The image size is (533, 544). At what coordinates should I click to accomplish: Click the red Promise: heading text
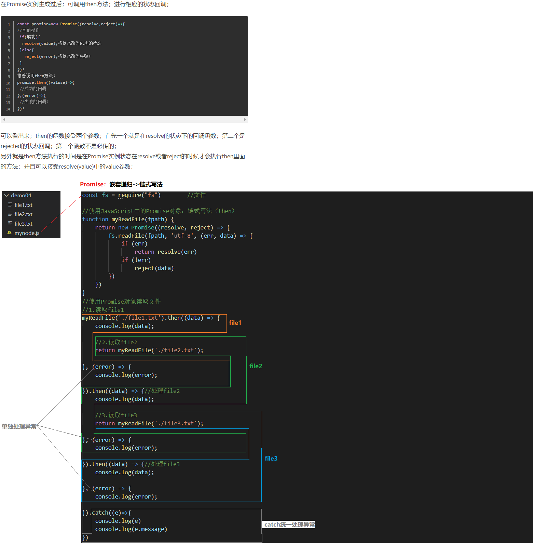coord(93,184)
